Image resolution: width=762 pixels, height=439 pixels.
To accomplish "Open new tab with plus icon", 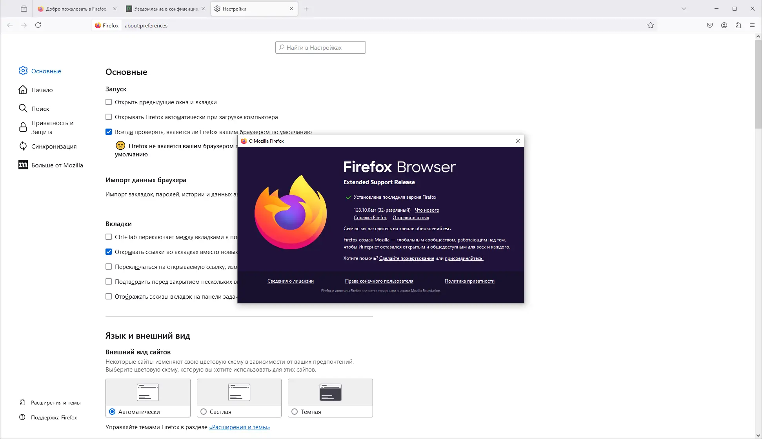I will point(306,9).
